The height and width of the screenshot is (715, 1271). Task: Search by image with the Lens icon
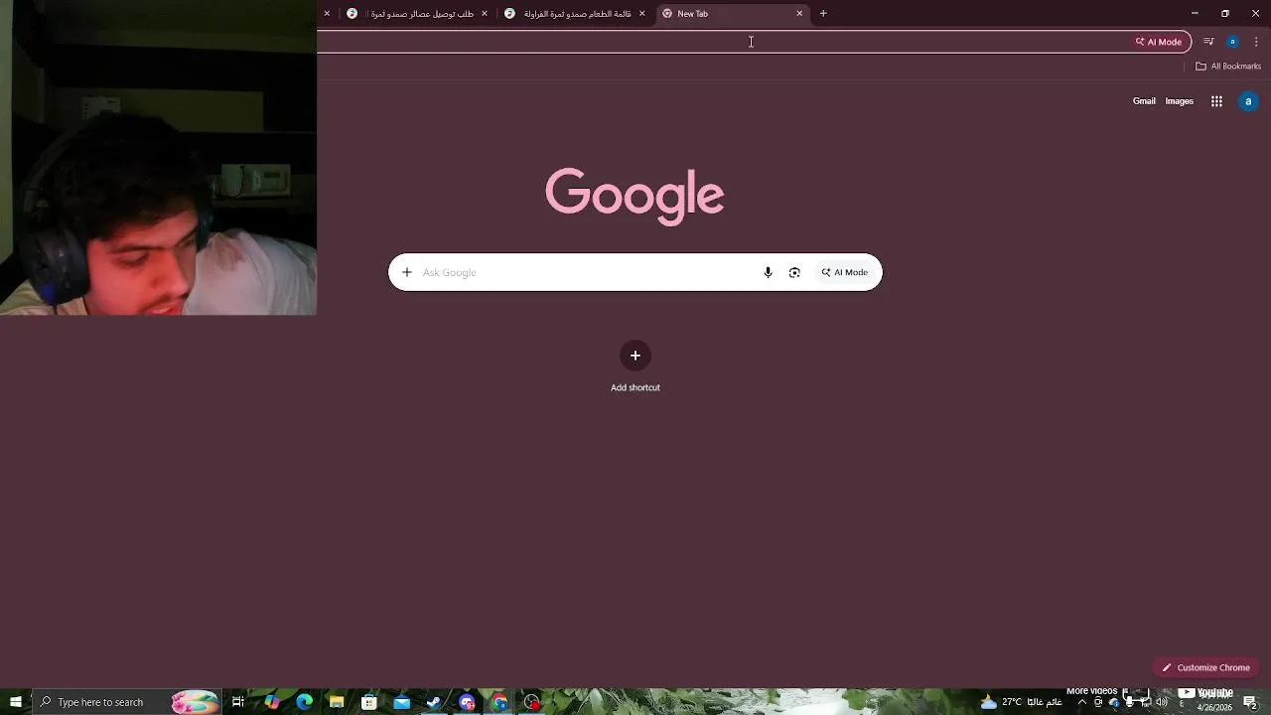click(794, 272)
